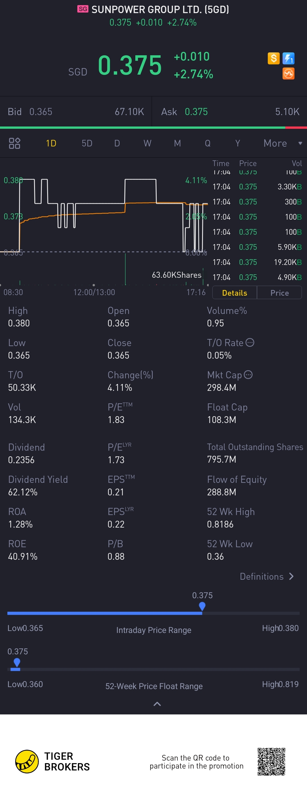Open the chart layout grid icon
This screenshot has width=307, height=809.
tap(14, 143)
